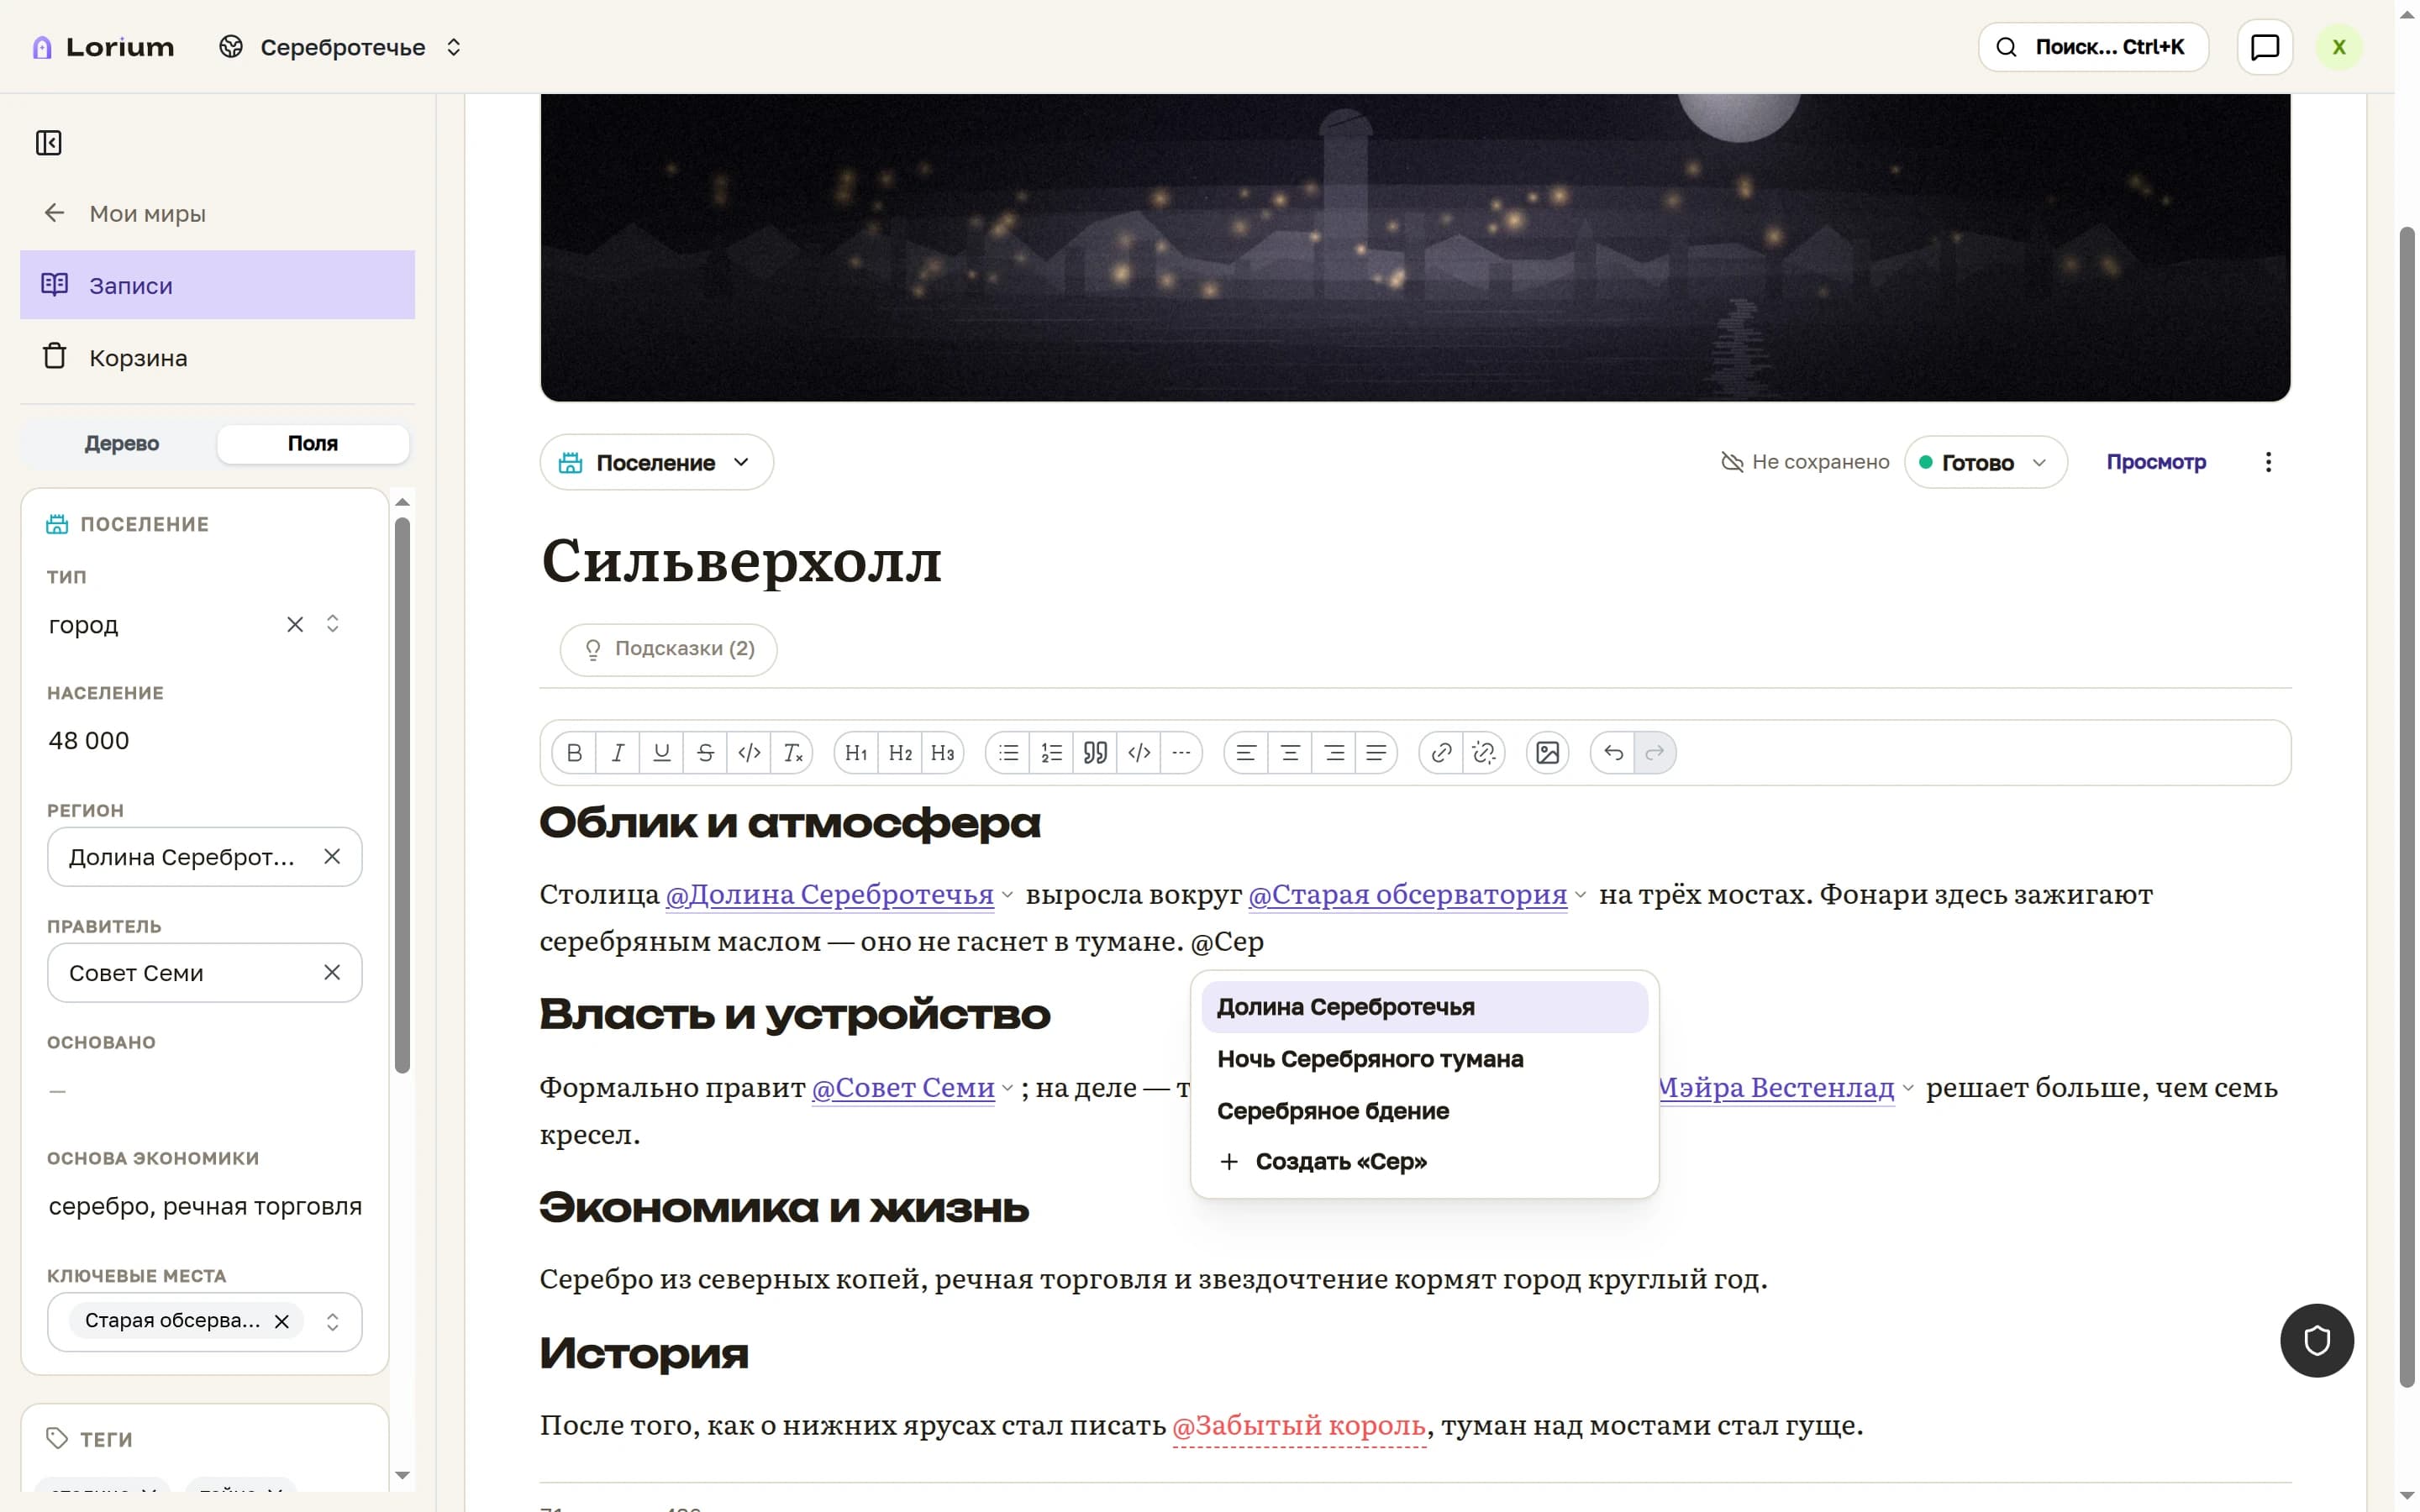The image size is (2420, 1512).
Task: Open the Записи section
Action: (x=217, y=285)
